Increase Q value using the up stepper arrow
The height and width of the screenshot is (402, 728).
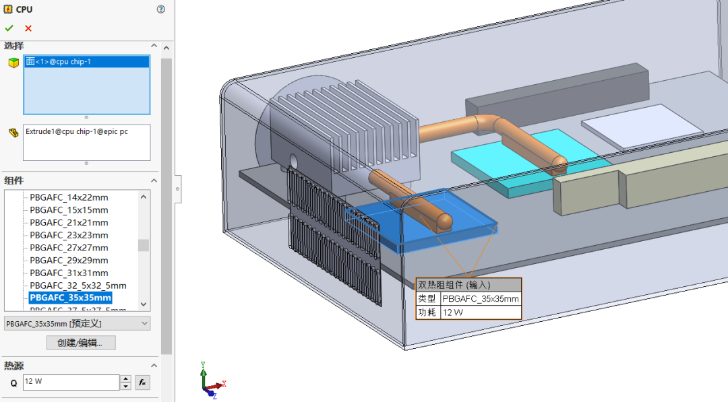pos(125,378)
